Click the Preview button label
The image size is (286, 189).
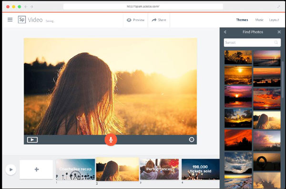(x=139, y=20)
